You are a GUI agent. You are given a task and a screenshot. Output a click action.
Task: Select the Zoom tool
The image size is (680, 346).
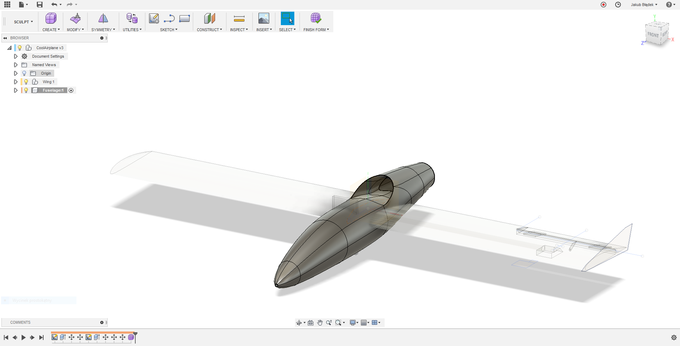coord(329,323)
